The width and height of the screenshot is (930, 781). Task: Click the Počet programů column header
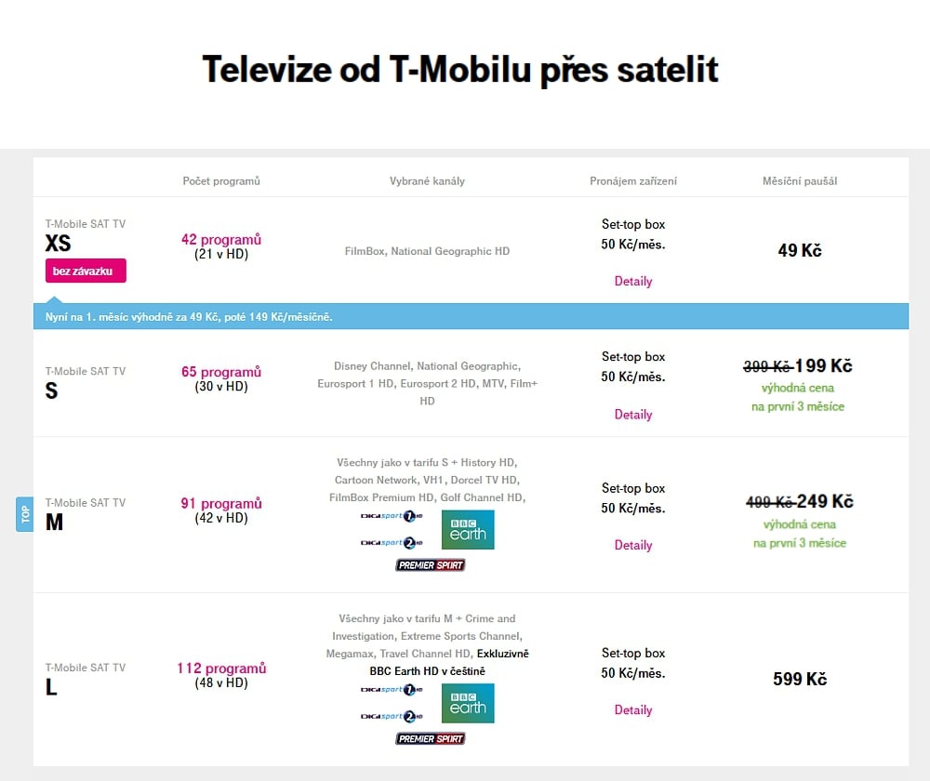coord(221,180)
